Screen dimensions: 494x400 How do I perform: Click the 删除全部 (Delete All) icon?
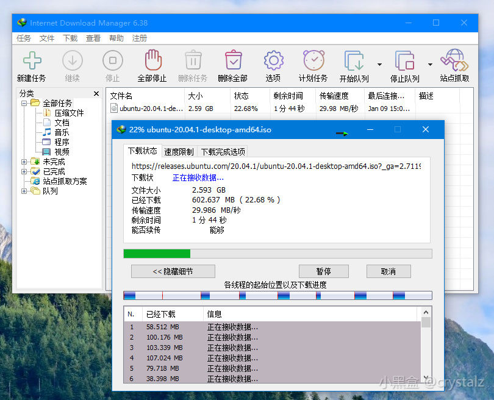click(233, 60)
